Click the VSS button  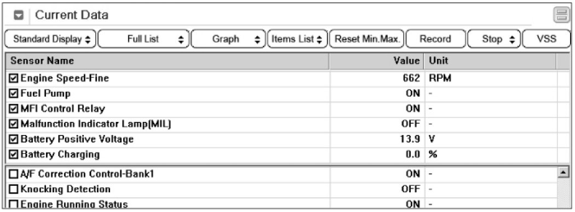[547, 39]
